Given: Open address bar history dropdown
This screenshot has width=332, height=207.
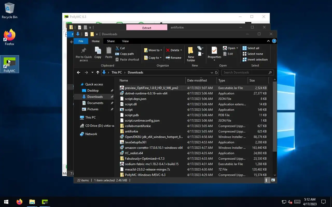Looking at the screenshot, I should coord(212,72).
